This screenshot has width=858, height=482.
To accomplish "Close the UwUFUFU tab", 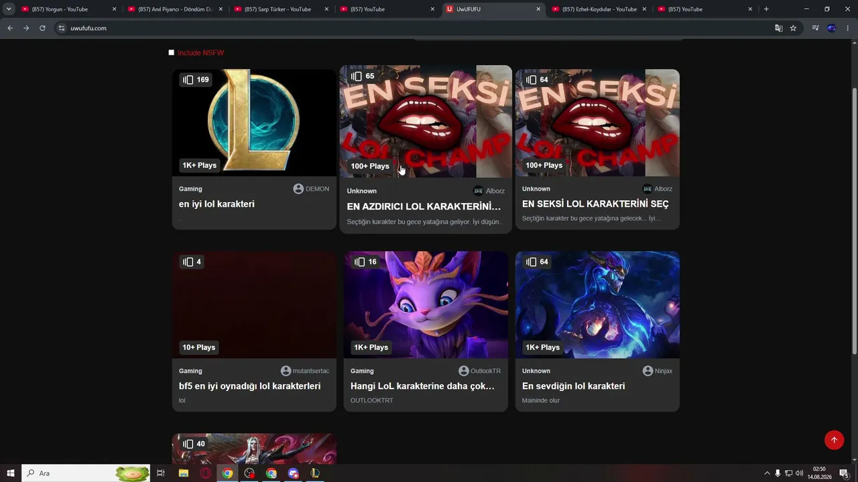I will (538, 9).
